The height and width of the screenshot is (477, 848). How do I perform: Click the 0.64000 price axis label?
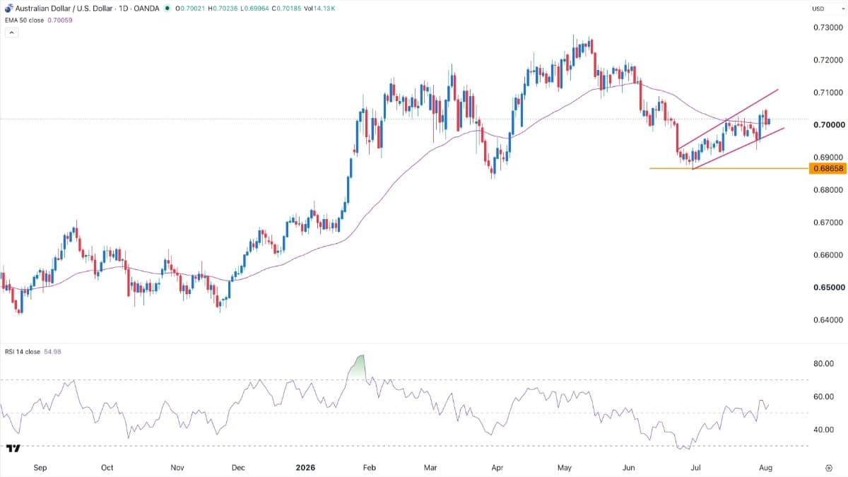(x=828, y=320)
